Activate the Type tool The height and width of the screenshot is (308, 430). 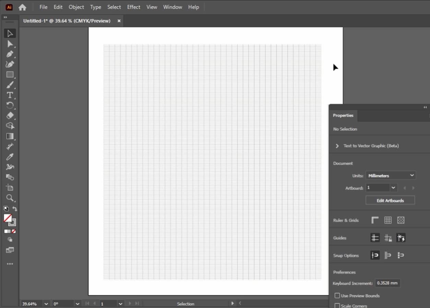pyautogui.click(x=10, y=95)
